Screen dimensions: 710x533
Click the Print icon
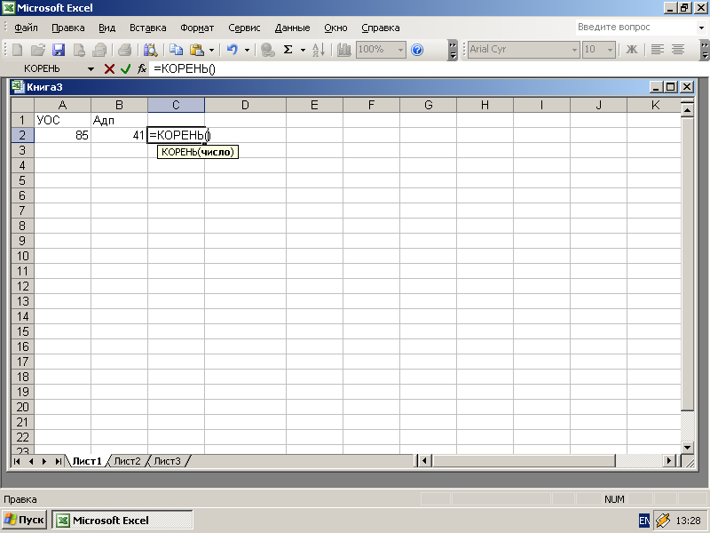click(124, 50)
